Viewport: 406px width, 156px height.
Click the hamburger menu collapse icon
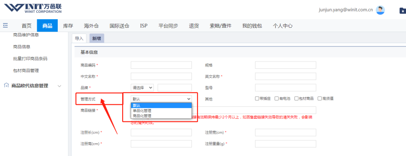(x=6, y=25)
